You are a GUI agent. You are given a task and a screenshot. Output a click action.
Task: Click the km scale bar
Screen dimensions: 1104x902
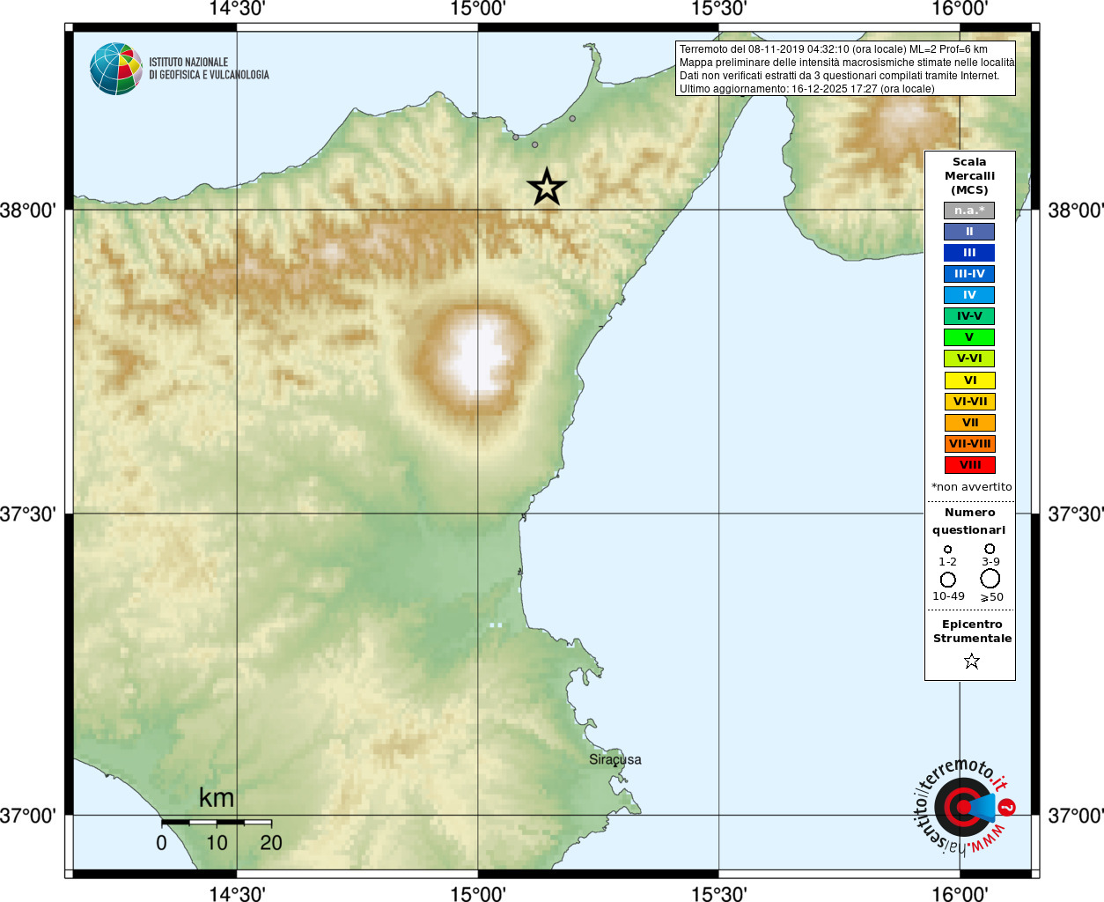pyautogui.click(x=217, y=822)
